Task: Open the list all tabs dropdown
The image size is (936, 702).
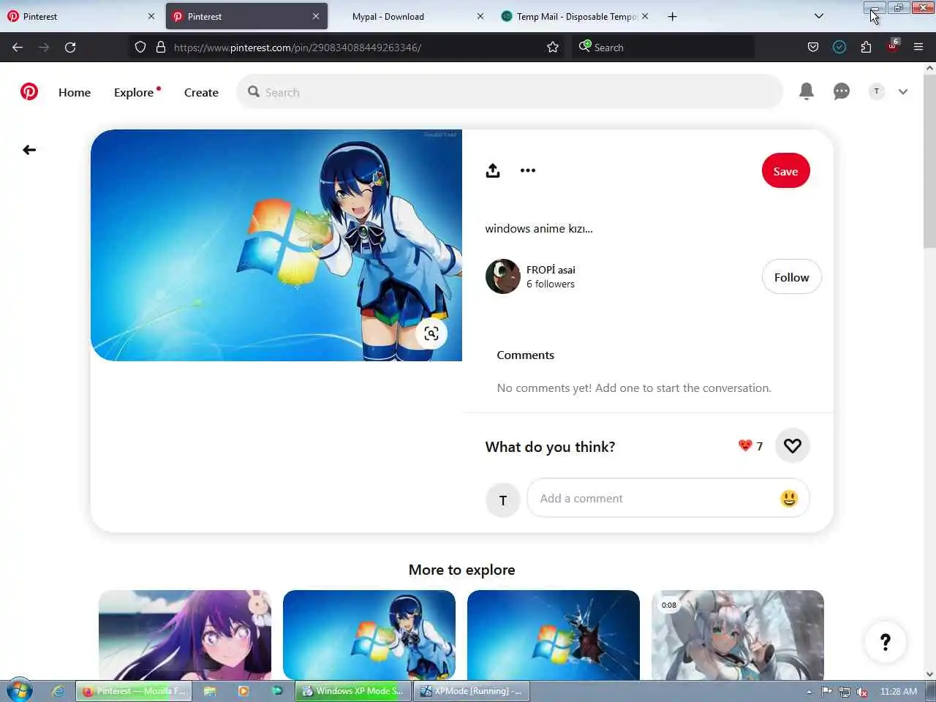Action: [819, 16]
